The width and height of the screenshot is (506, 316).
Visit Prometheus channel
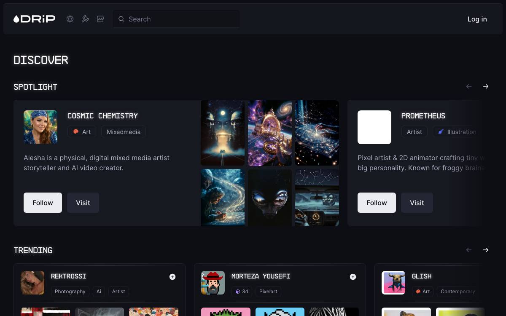pyautogui.click(x=417, y=203)
